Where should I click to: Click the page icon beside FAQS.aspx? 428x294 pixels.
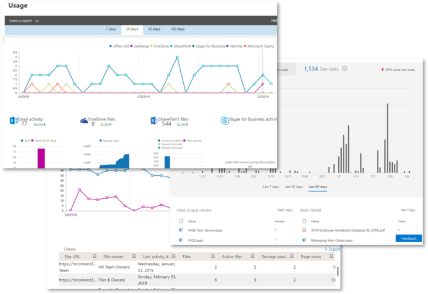coord(181,240)
